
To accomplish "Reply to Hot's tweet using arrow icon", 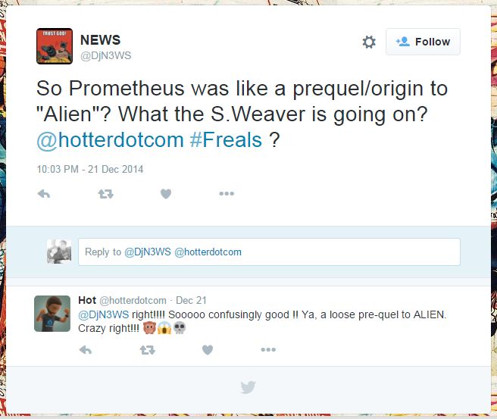I will 86,350.
